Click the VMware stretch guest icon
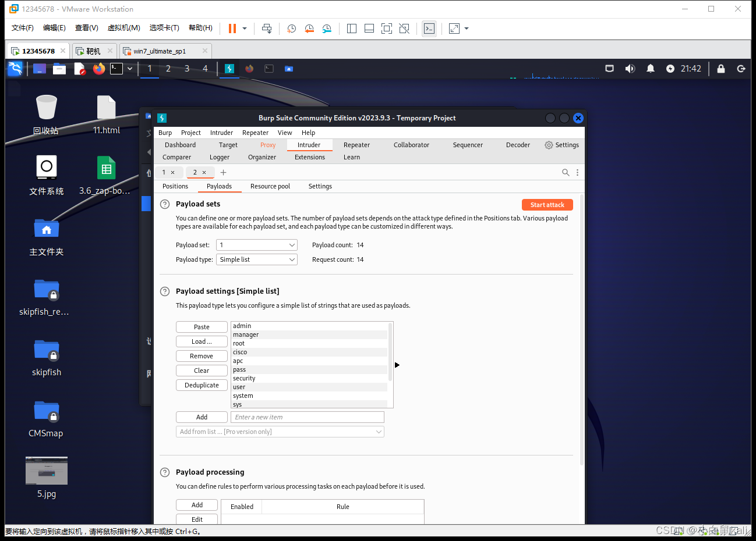Image resolution: width=756 pixels, height=541 pixels. pyautogui.click(x=454, y=29)
